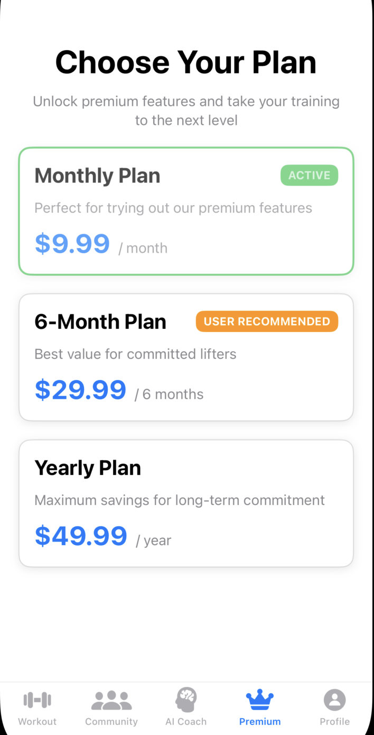Switch to the Workout tab label
Image resolution: width=374 pixels, height=735 pixels.
(x=38, y=721)
